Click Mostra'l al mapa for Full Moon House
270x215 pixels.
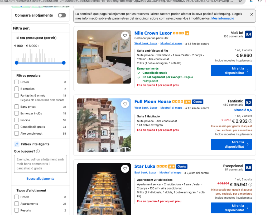(171, 108)
